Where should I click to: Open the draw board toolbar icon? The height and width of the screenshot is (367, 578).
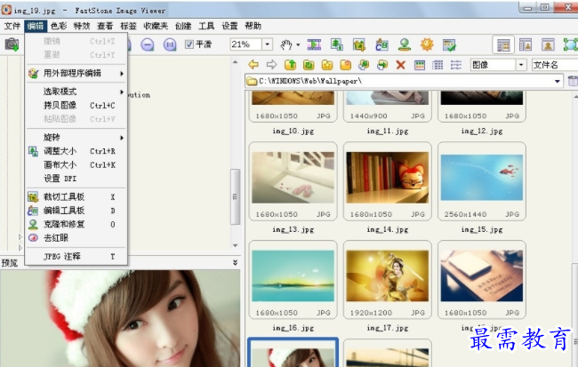pos(381,45)
